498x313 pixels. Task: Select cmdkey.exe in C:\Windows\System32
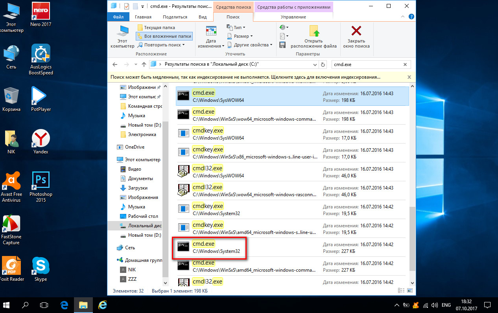[x=292, y=210]
